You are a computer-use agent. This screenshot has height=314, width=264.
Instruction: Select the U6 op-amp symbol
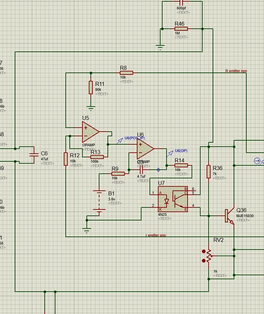pos(145,149)
